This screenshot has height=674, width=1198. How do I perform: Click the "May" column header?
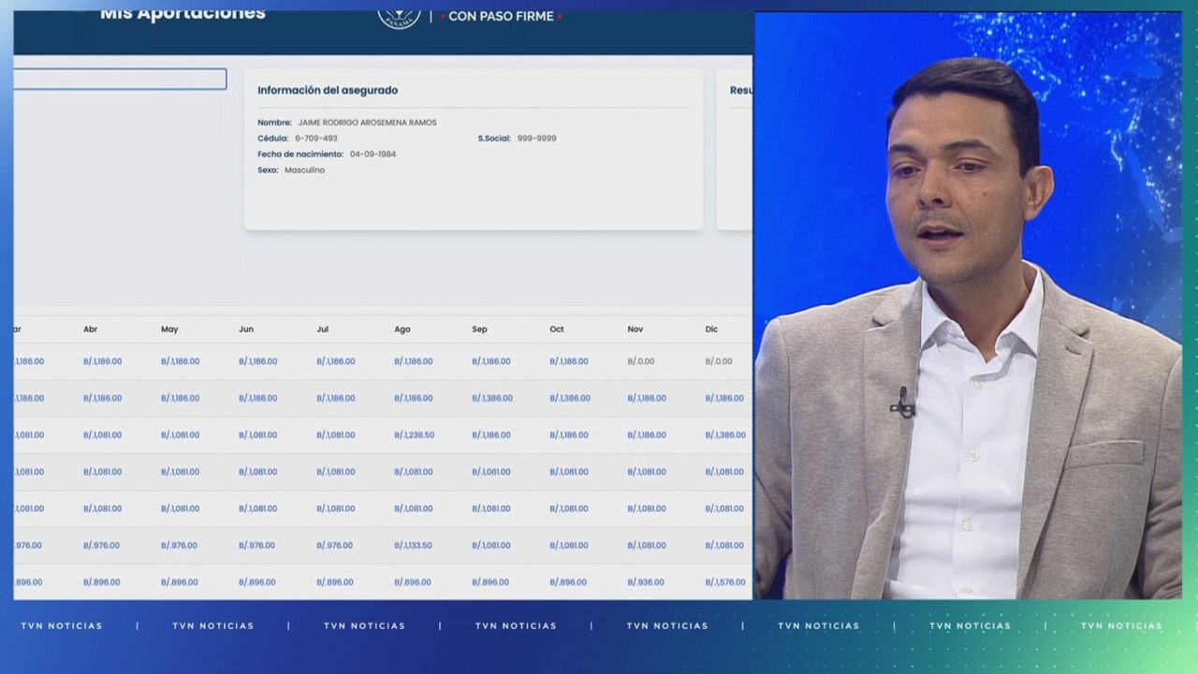pos(169,330)
